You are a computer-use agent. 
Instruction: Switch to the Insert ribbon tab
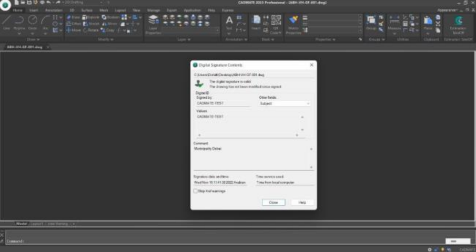click(x=34, y=10)
